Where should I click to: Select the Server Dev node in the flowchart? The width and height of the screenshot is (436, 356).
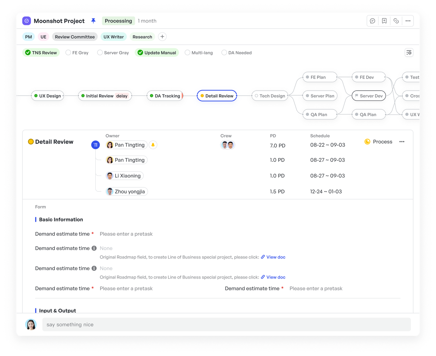pyautogui.click(x=369, y=96)
